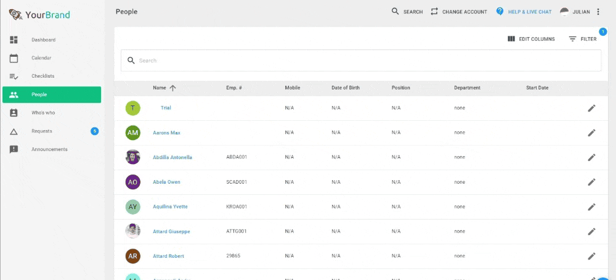The width and height of the screenshot is (616, 280).
Task: Click the Requests count badge
Action: 95,131
